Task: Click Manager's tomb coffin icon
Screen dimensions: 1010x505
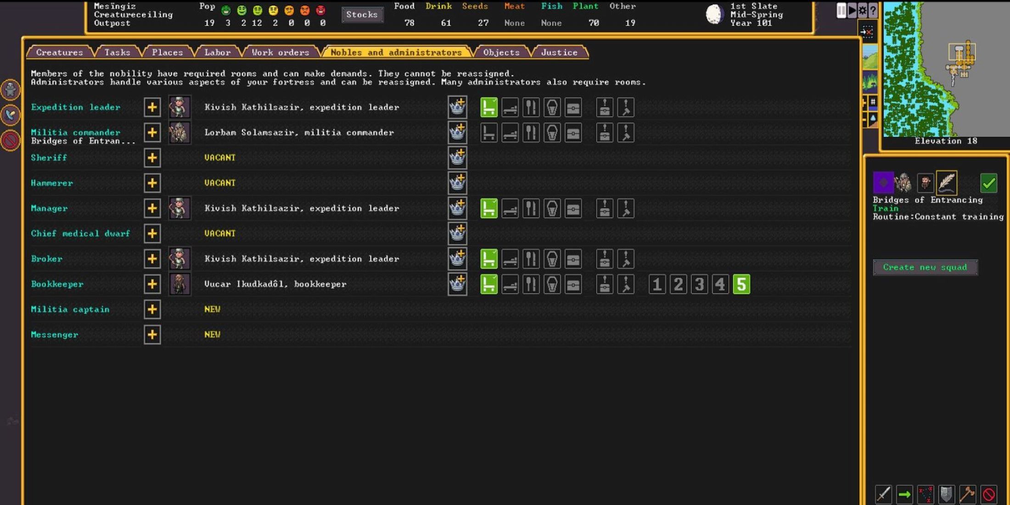Action: (x=552, y=208)
